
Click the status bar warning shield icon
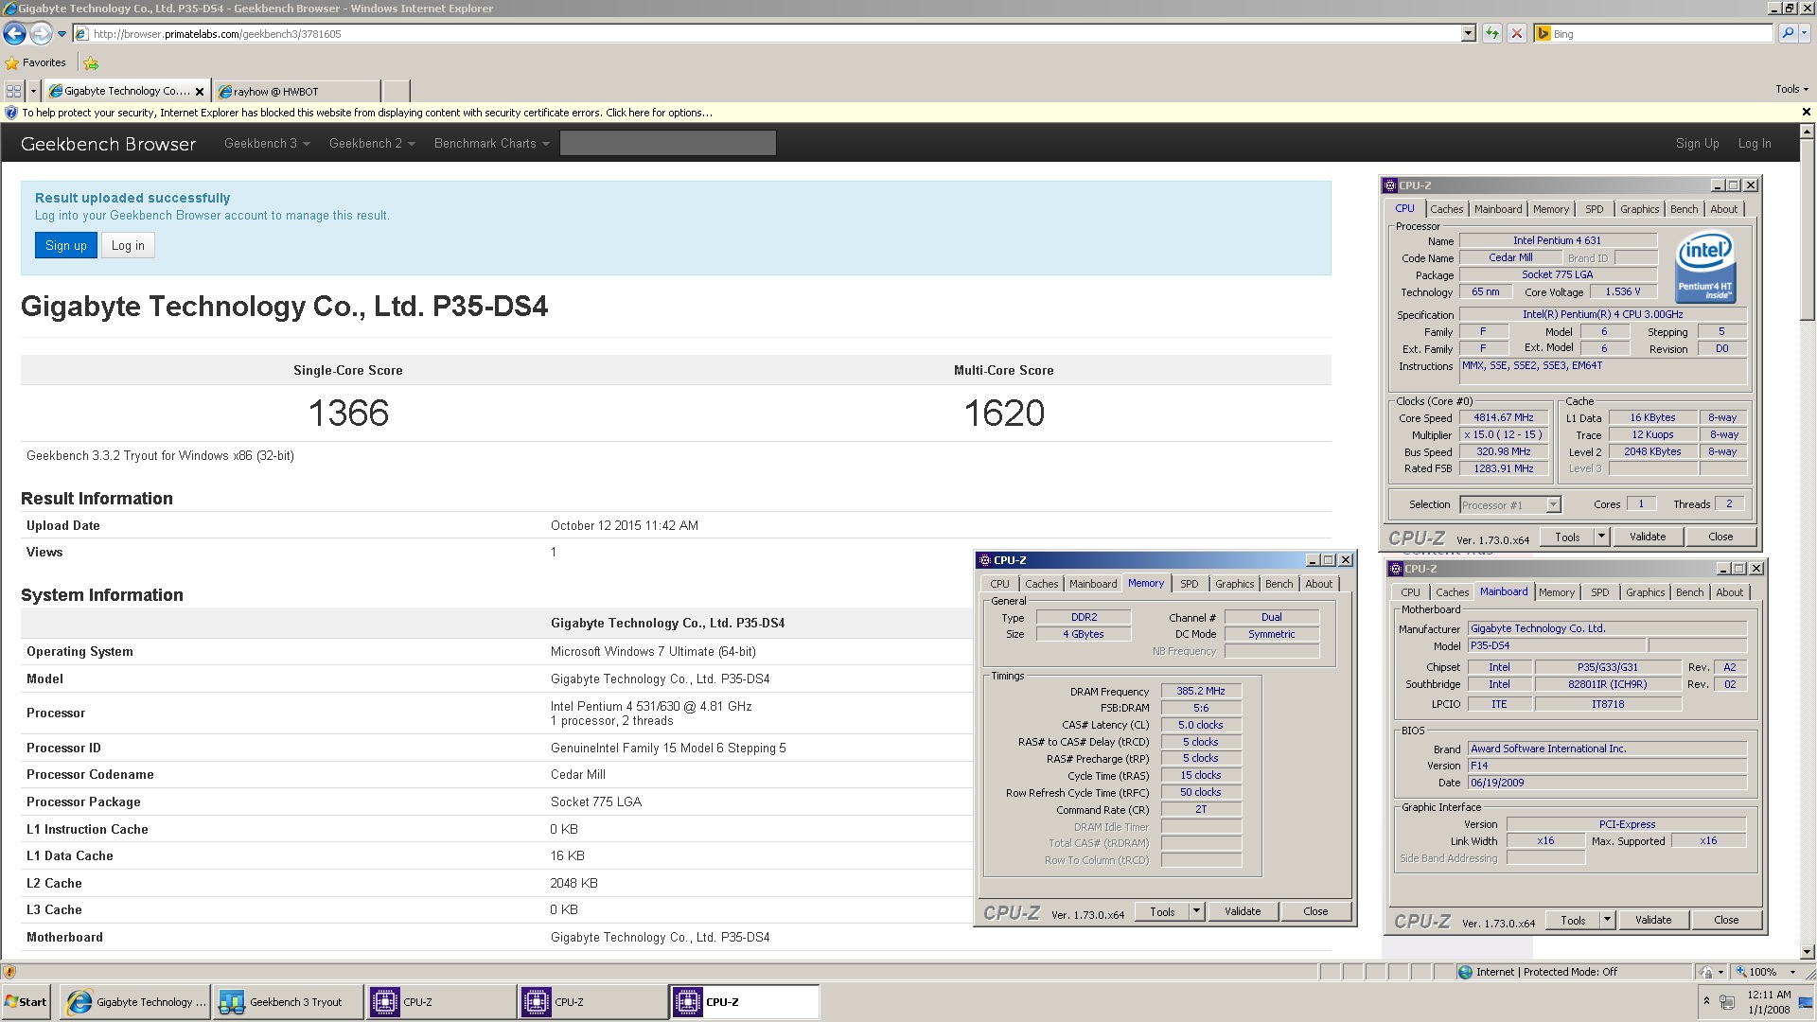point(9,972)
